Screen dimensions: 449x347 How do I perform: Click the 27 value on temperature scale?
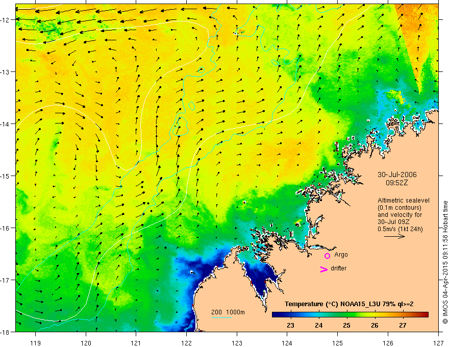[403, 326]
